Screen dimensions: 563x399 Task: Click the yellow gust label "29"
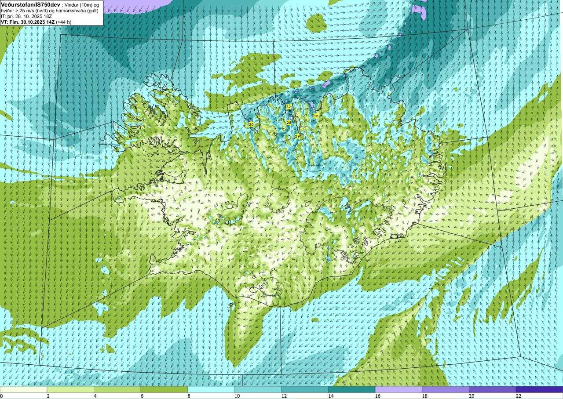(x=297, y=136)
